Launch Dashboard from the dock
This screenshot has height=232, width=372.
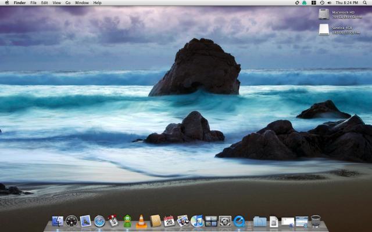[71, 221]
